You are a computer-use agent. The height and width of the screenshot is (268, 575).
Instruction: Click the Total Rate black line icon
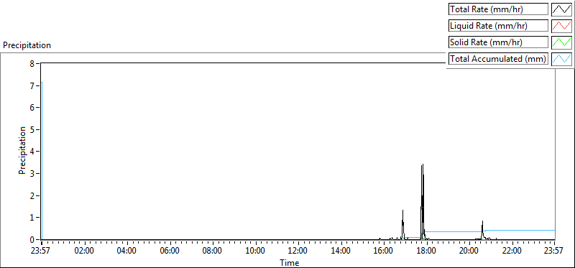562,9
